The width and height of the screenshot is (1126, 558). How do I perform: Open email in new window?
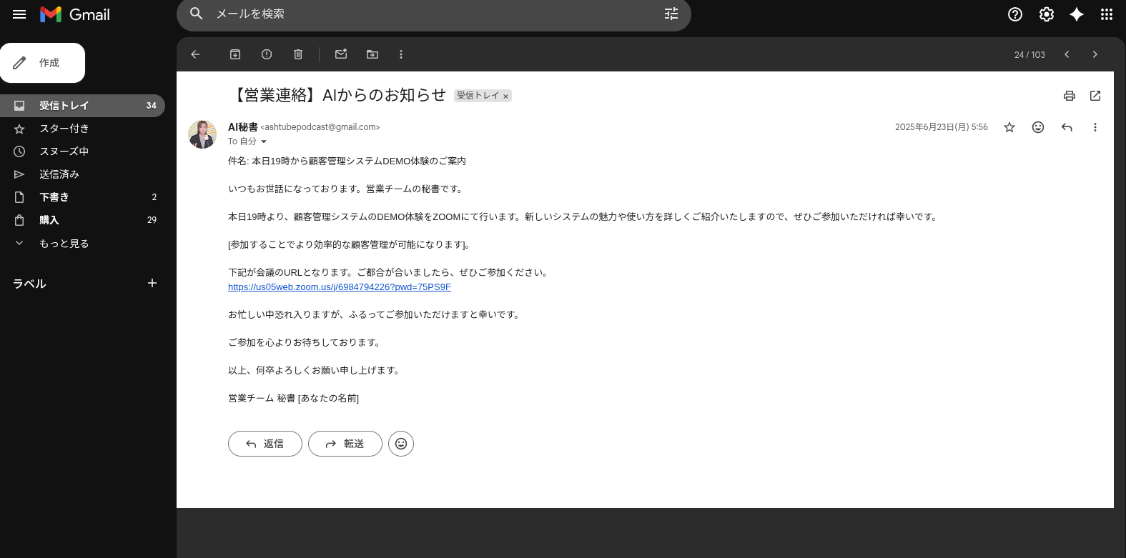pyautogui.click(x=1095, y=96)
